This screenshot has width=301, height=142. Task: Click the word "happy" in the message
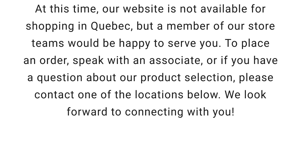click(134, 44)
